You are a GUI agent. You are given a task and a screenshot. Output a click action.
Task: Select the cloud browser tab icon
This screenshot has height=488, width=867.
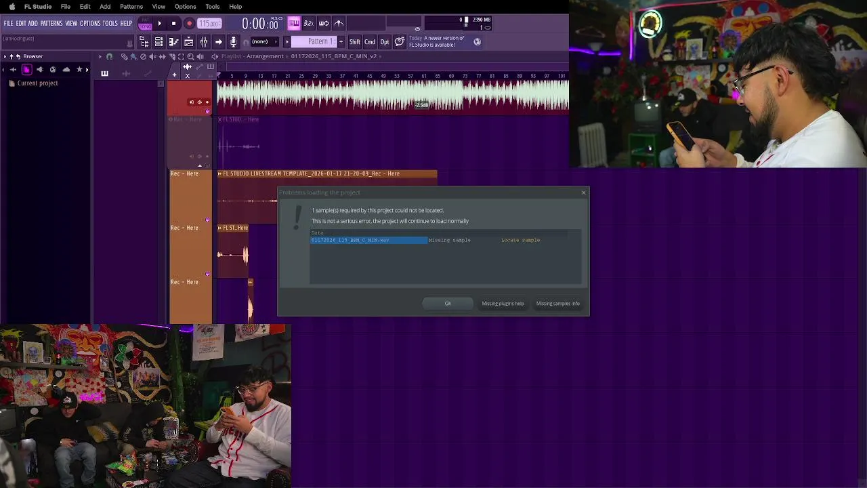66,70
